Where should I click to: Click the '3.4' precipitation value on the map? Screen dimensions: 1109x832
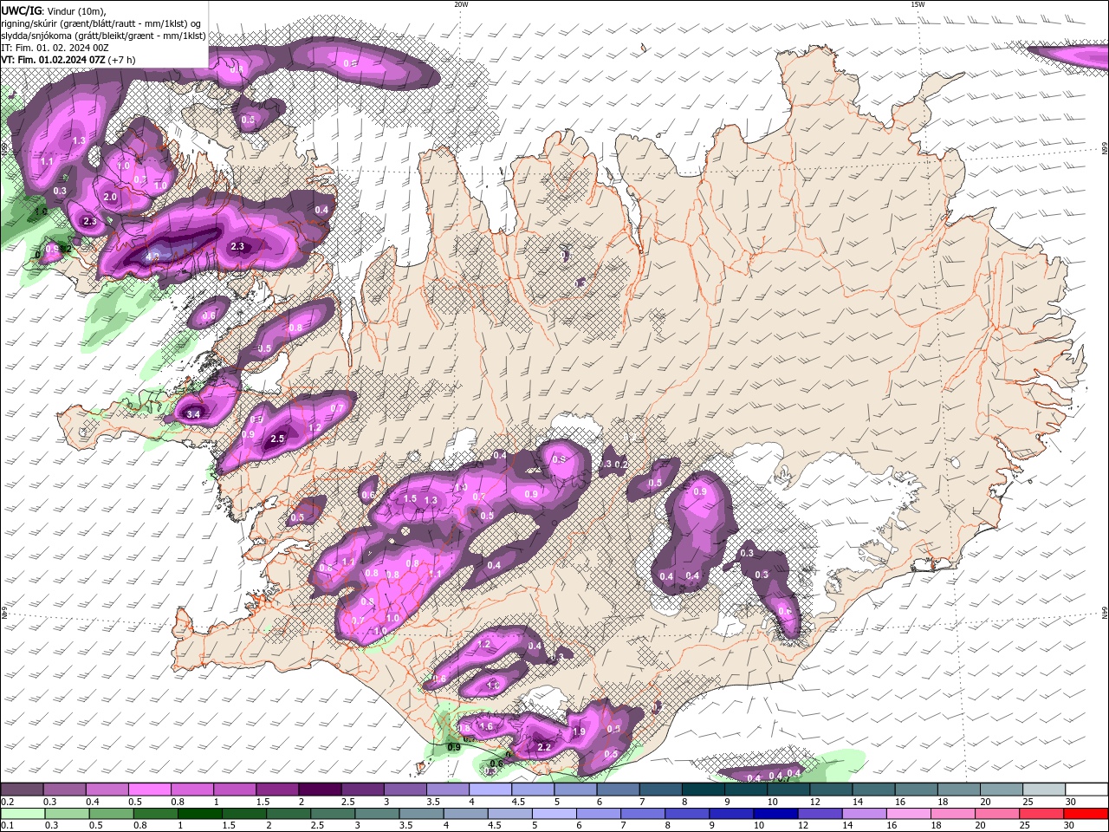click(x=193, y=414)
